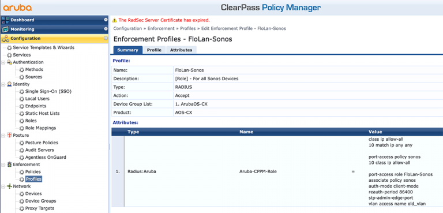Click the Identity person icon

(x=9, y=84)
